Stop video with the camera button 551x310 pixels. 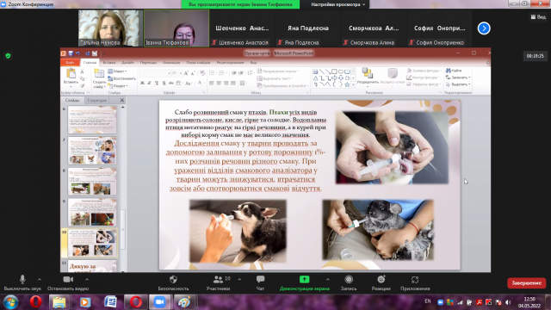pyautogui.click(x=68, y=282)
